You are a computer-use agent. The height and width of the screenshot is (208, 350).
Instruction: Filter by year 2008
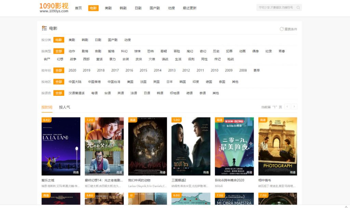(x=243, y=70)
